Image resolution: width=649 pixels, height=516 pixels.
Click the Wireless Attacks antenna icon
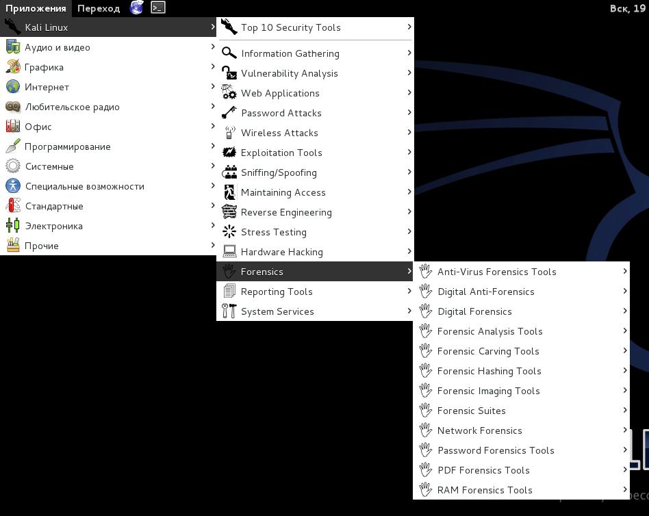pos(229,132)
